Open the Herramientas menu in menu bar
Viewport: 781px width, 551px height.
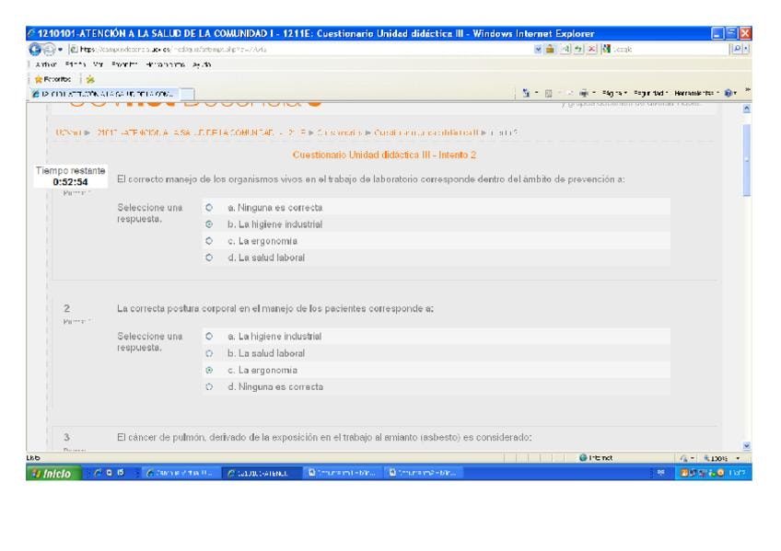(x=166, y=64)
